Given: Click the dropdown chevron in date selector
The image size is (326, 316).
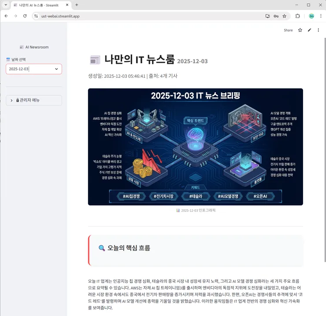Looking at the screenshot, I should (x=56, y=69).
